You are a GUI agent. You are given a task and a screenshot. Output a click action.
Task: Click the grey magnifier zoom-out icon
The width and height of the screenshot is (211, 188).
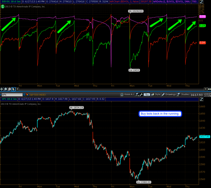coord(9,89)
